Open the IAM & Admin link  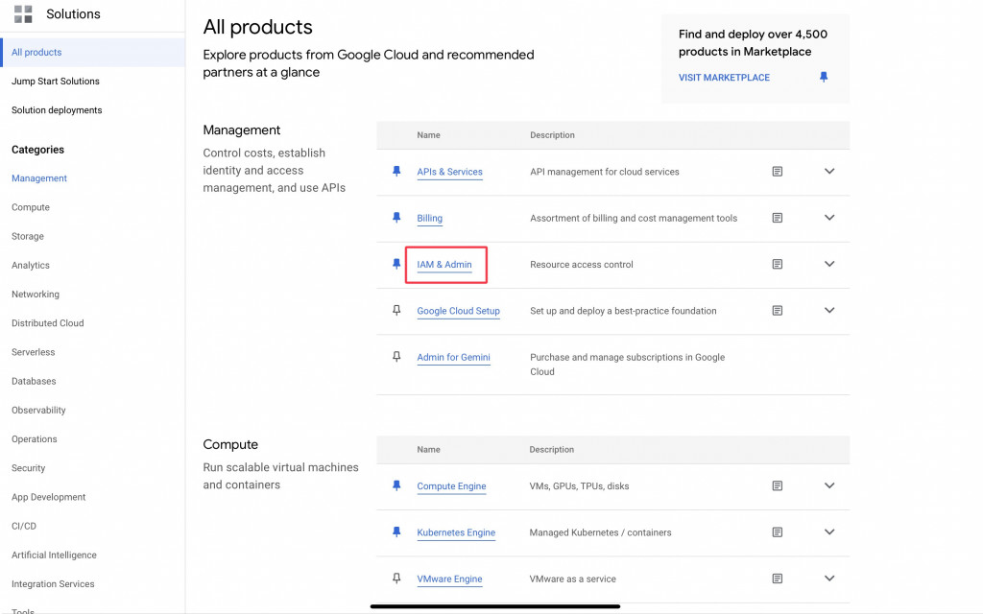pyautogui.click(x=444, y=265)
